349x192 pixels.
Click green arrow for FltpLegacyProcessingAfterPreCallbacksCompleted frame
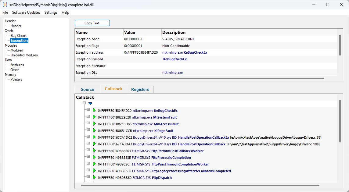tap(94, 171)
